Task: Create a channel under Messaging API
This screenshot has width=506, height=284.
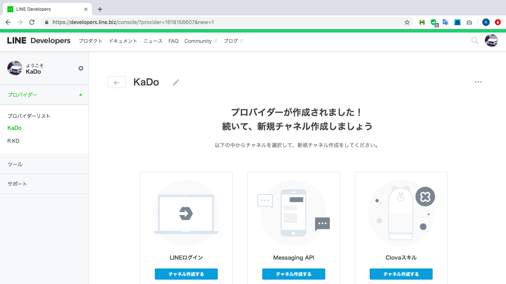Action: tap(294, 274)
